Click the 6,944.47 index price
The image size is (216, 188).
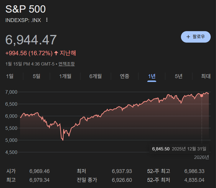tap(31, 40)
